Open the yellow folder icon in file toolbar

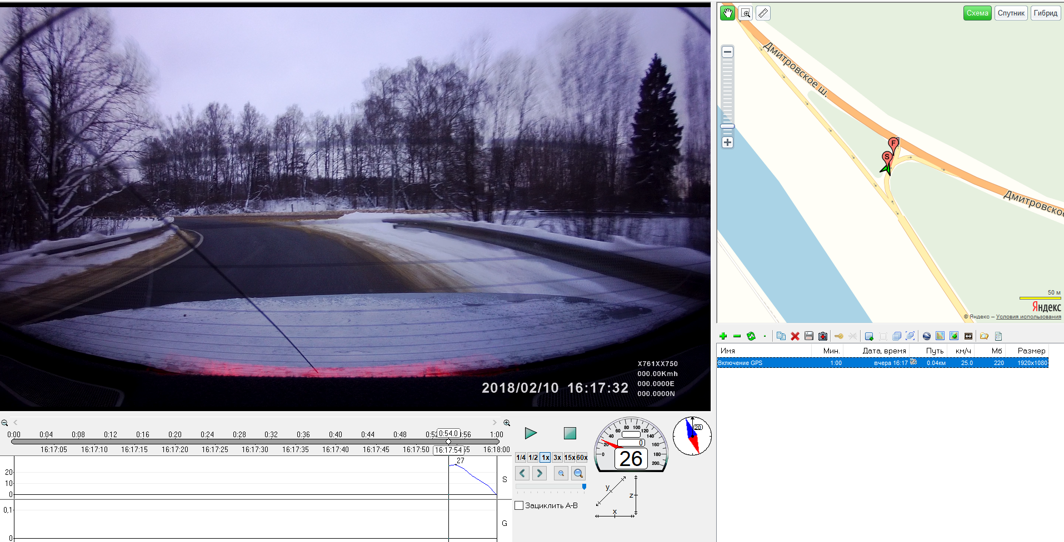(984, 336)
